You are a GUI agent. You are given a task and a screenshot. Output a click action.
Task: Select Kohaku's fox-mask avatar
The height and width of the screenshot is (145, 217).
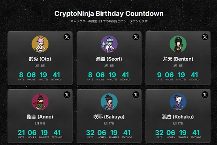click(x=178, y=101)
